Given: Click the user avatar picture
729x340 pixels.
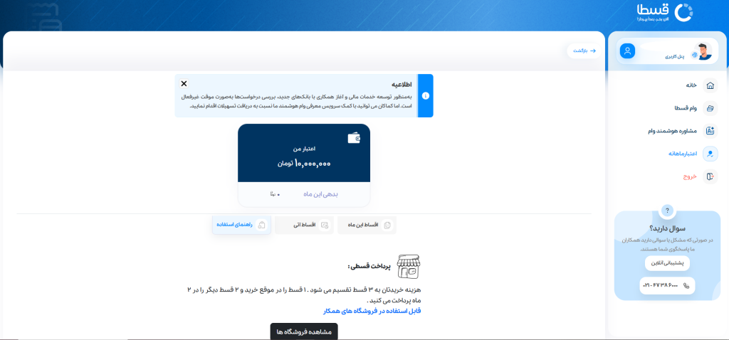Looking at the screenshot, I should coord(703,51).
